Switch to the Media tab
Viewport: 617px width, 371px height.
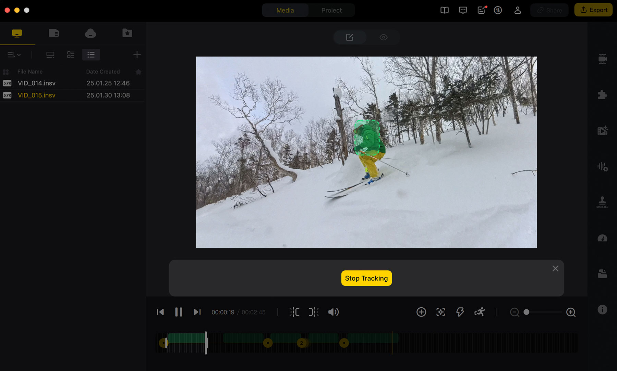tap(285, 10)
